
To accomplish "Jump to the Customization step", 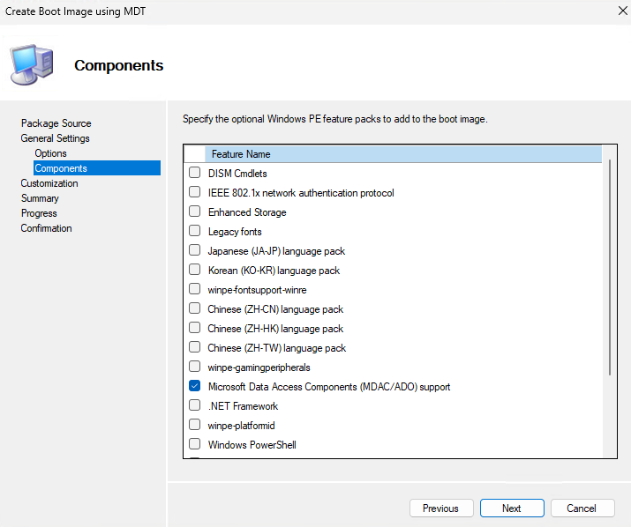I will pyautogui.click(x=49, y=183).
